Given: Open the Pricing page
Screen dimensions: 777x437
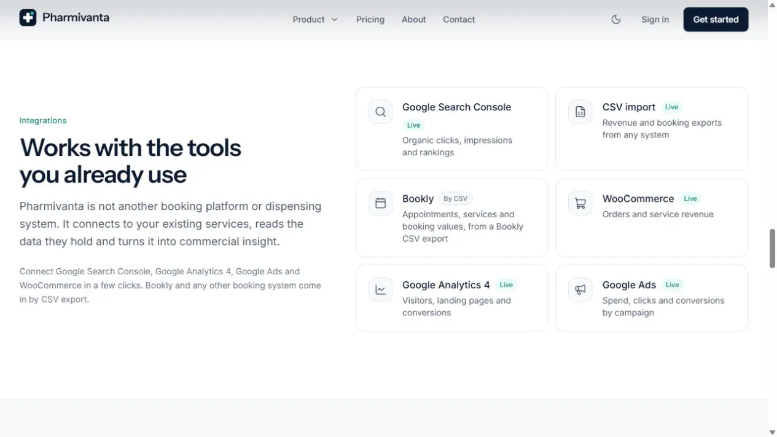Looking at the screenshot, I should 370,20.
